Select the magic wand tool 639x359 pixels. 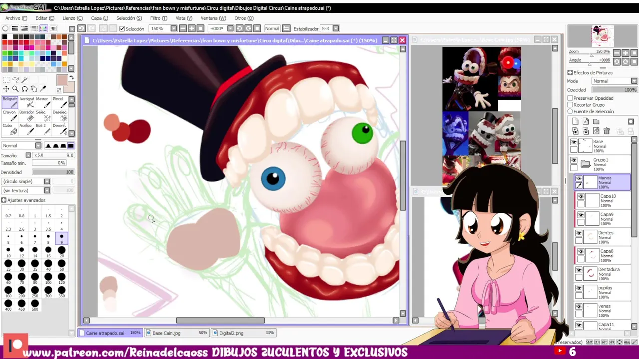click(x=24, y=80)
